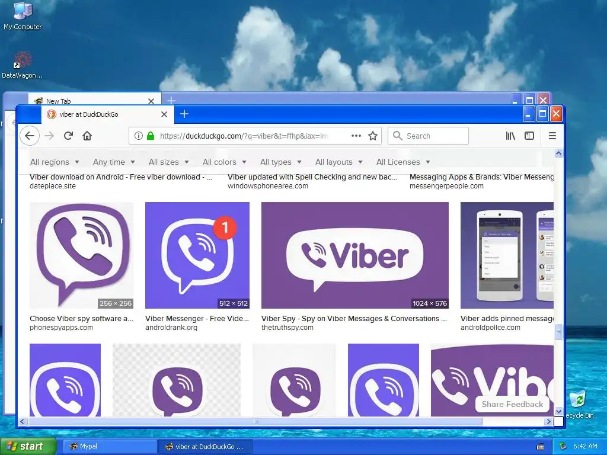Show site information icon in address bar
The image size is (607, 455).
tap(138, 136)
